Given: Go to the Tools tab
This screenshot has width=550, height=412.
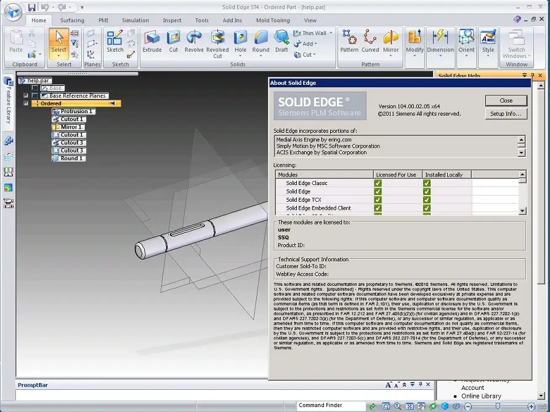Looking at the screenshot, I should point(201,20).
